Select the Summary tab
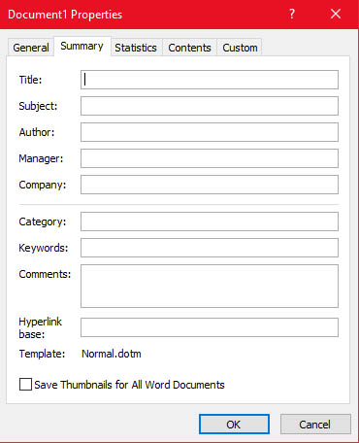Image resolution: width=359 pixels, height=443 pixels. (x=82, y=47)
